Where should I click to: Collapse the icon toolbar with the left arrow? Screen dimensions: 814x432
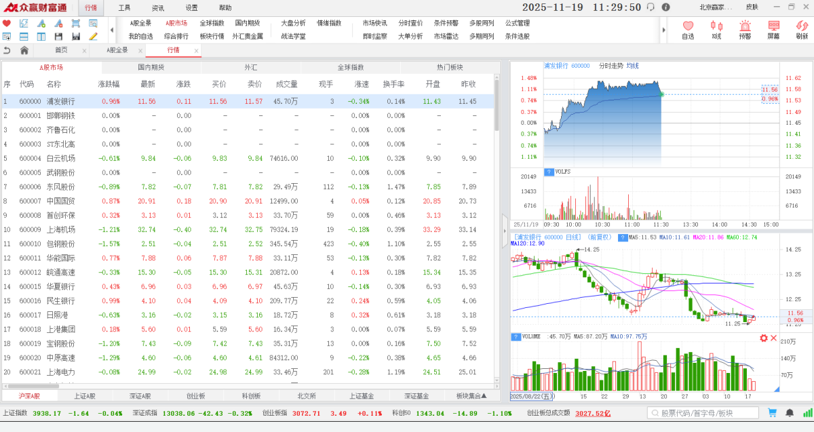coord(111,30)
